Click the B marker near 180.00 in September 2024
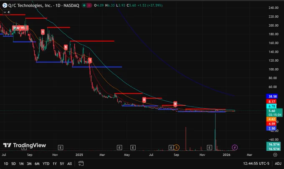This screenshot has width=284, height=169. coord(43,32)
